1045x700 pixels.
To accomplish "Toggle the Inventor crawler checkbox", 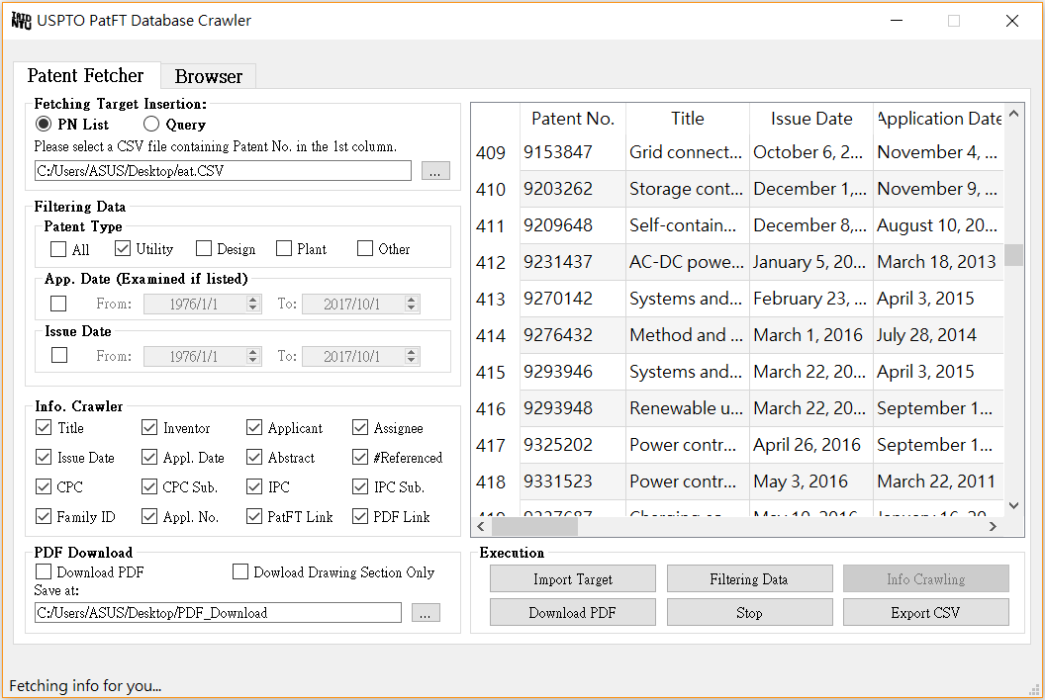I will 149,427.
